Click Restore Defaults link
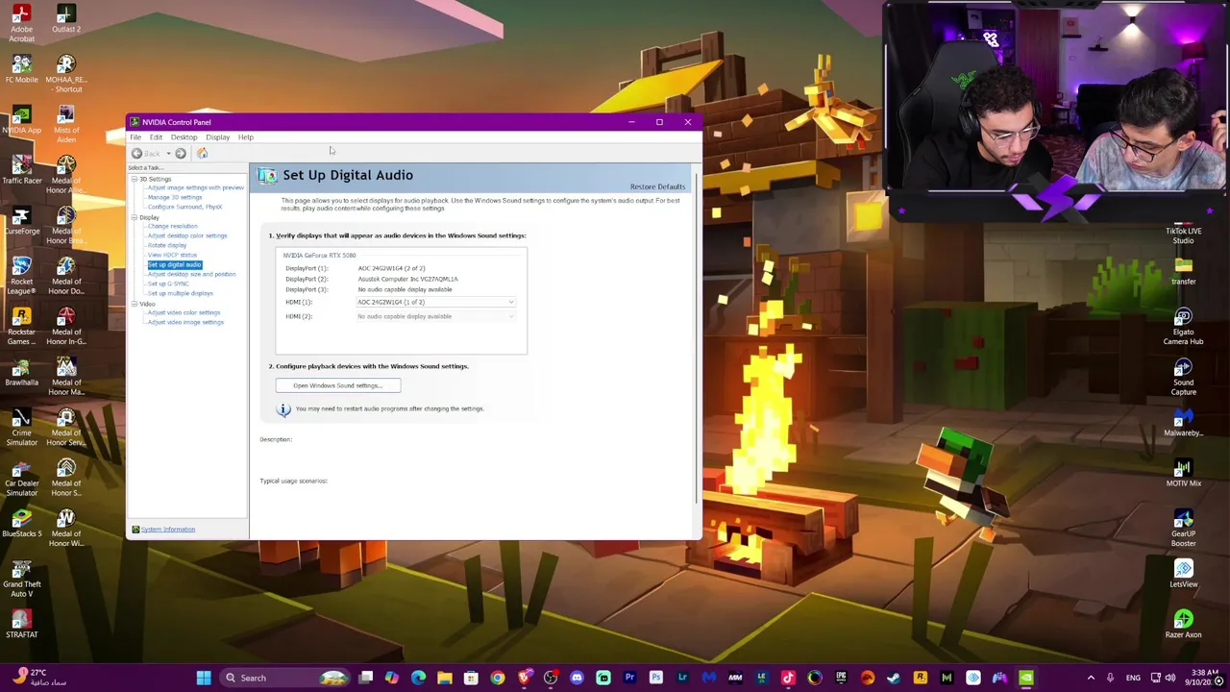This screenshot has width=1230, height=692. click(x=657, y=186)
